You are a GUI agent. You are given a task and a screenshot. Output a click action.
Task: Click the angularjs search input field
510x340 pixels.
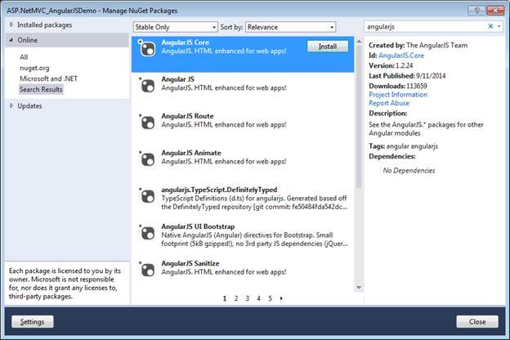[426, 26]
